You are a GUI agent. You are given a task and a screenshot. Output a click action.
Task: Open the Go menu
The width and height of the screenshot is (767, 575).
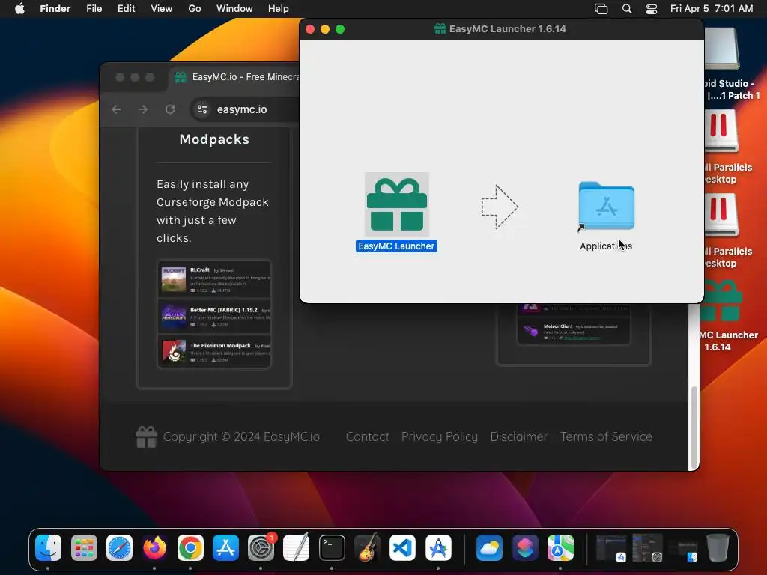tap(195, 8)
